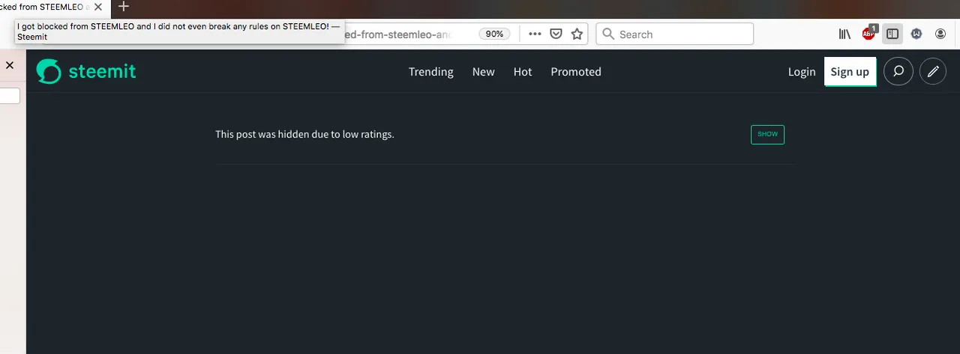
Task: Click the URL address bar text
Action: point(399,34)
